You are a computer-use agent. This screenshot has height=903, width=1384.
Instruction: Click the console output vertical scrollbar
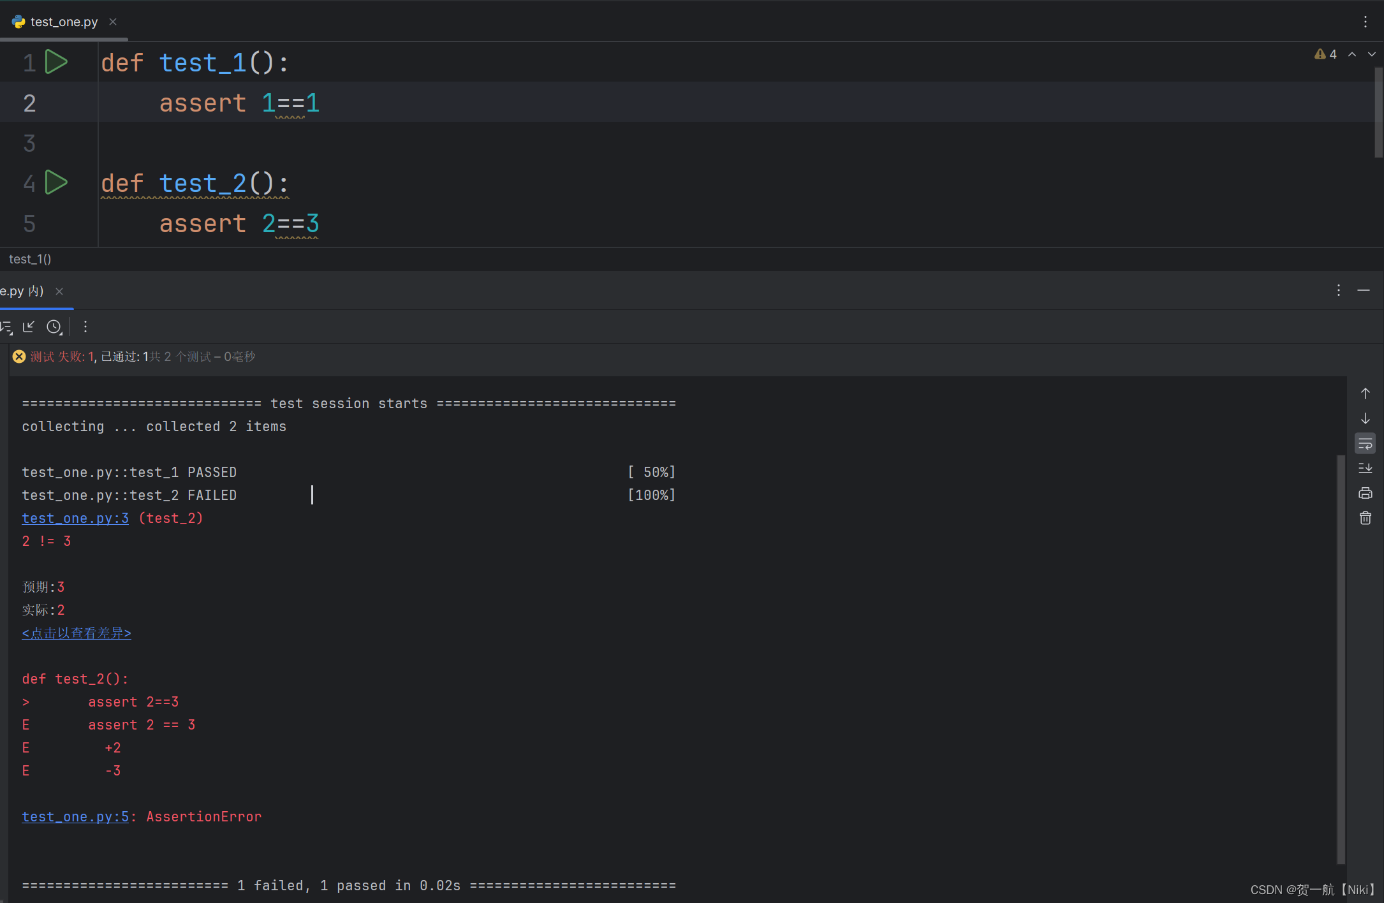tap(1341, 659)
